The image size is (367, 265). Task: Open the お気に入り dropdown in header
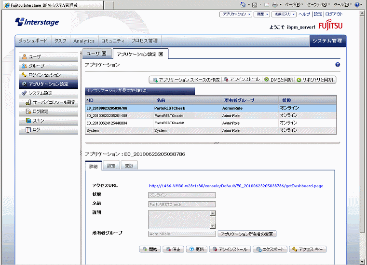pyautogui.click(x=284, y=14)
